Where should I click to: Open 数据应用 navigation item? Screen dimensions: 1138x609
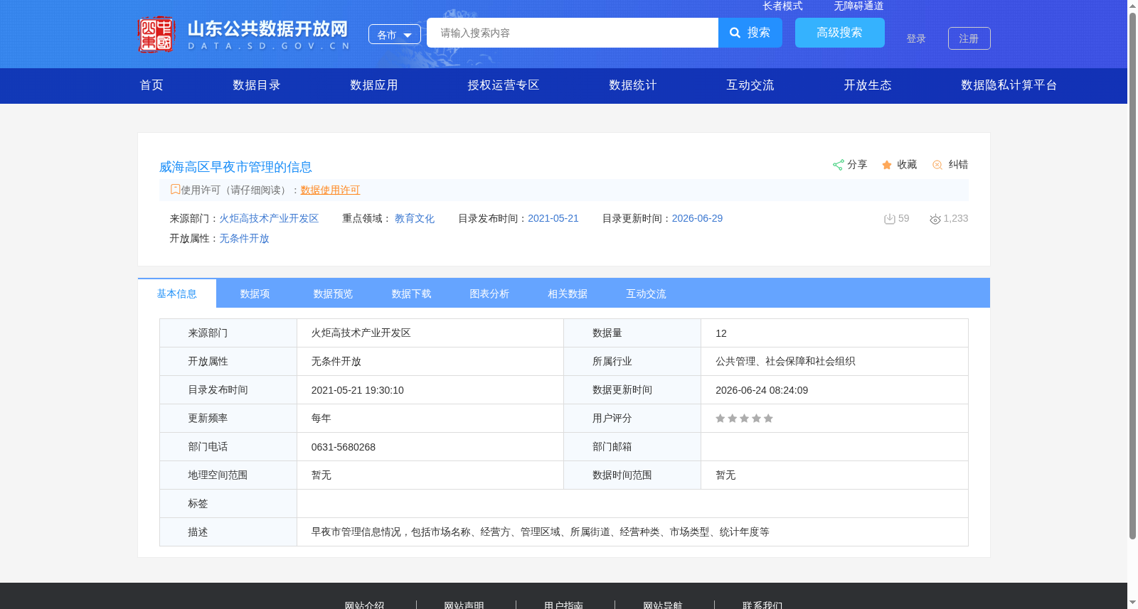pyautogui.click(x=374, y=85)
